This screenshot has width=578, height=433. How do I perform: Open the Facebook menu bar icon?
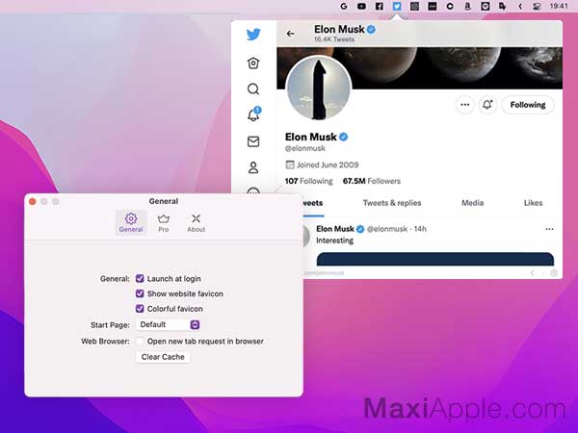[379, 7]
